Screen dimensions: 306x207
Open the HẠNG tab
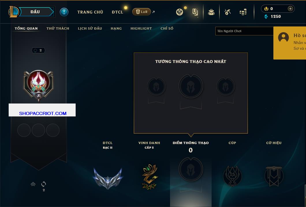tap(116, 28)
